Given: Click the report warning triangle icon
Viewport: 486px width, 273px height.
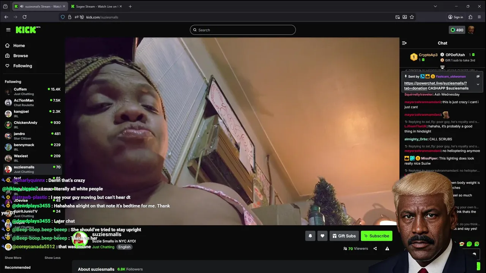Looking at the screenshot, I should pos(387,248).
